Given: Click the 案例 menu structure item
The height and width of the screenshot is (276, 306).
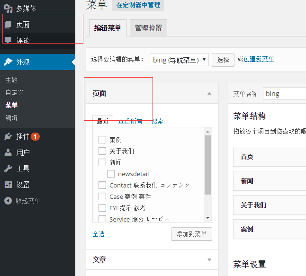Looking at the screenshot, I should 270,229.
